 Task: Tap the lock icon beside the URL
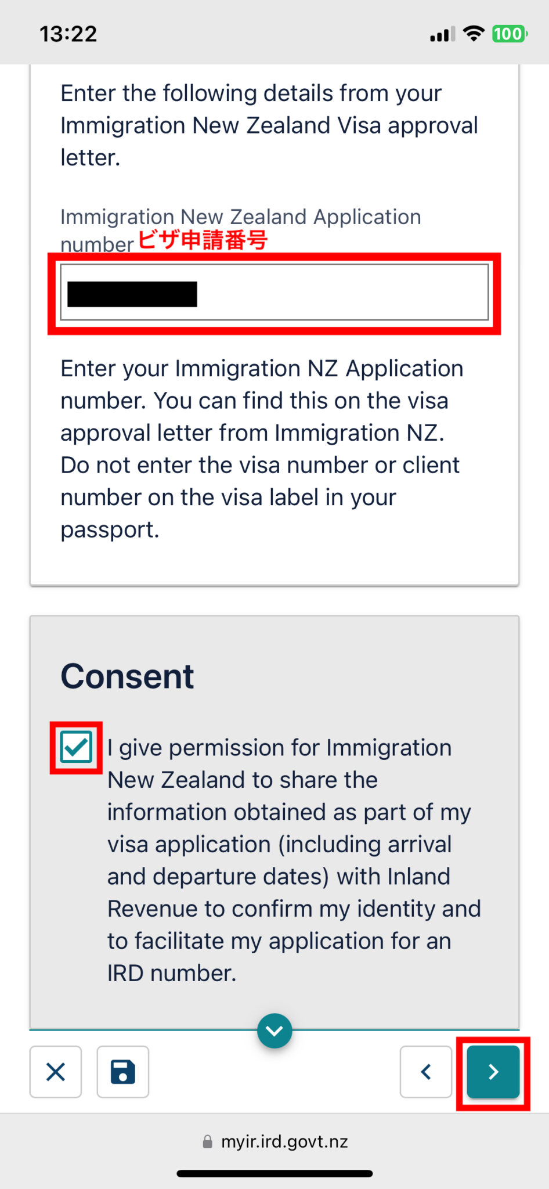[x=207, y=1142]
